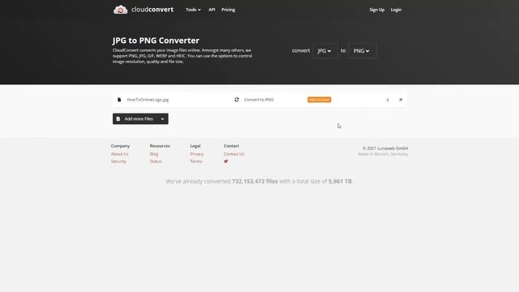Open the API page

(x=212, y=10)
